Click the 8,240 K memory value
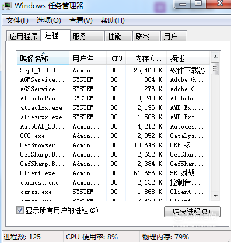 (150, 98)
